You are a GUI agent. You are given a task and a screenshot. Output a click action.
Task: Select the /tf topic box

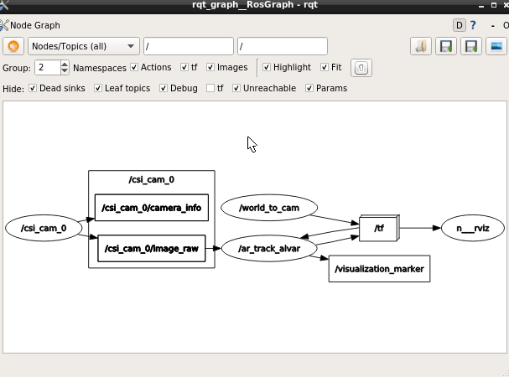(378, 228)
